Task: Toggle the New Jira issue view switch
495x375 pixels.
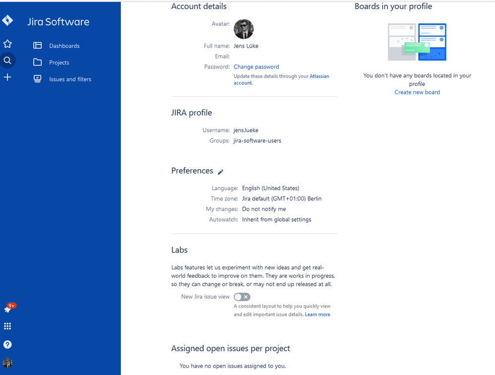Action: point(242,297)
